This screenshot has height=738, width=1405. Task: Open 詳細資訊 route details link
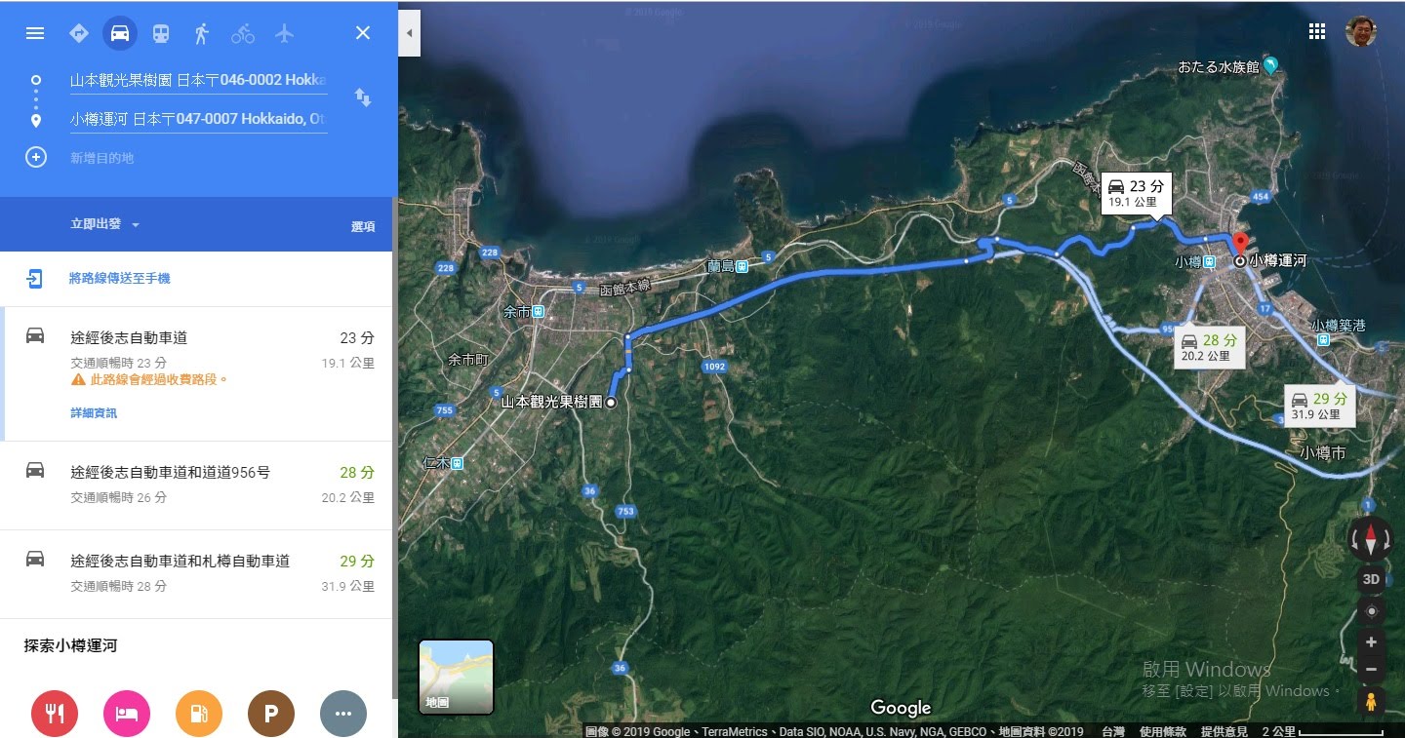point(94,413)
